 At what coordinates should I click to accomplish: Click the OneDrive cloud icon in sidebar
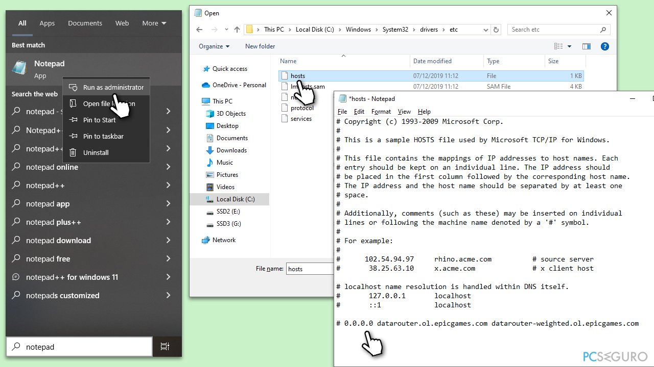click(x=206, y=85)
